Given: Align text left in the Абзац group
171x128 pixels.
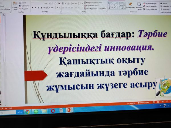Looking at the screenshot, I should coord(63,8).
